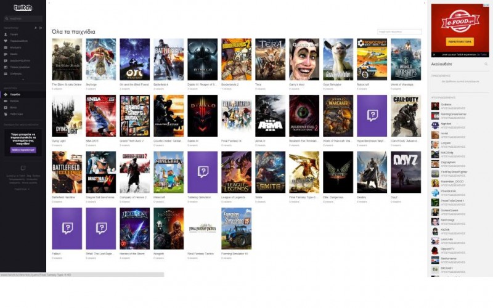
Task: Open the Video Manager sidebar item
Action: (x=23, y=60)
